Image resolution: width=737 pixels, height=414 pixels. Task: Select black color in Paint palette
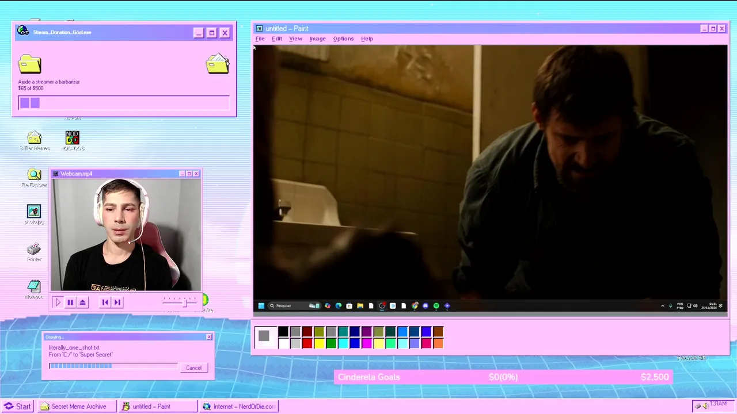[283, 332]
